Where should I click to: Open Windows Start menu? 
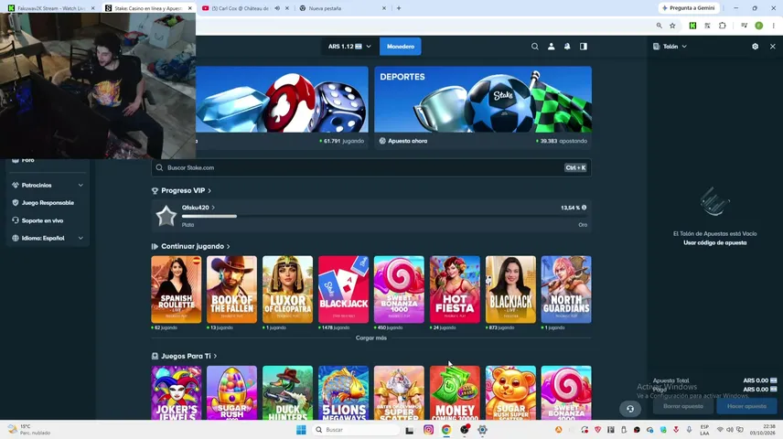301,430
